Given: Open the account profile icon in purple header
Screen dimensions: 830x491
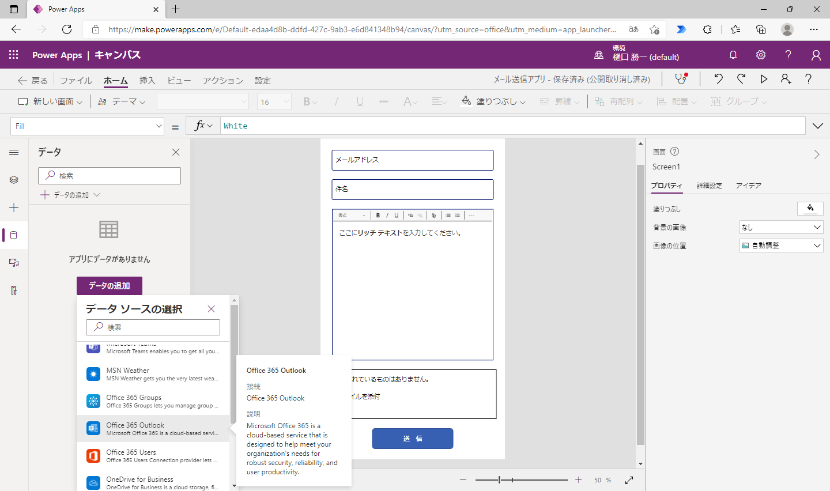Looking at the screenshot, I should click(816, 55).
